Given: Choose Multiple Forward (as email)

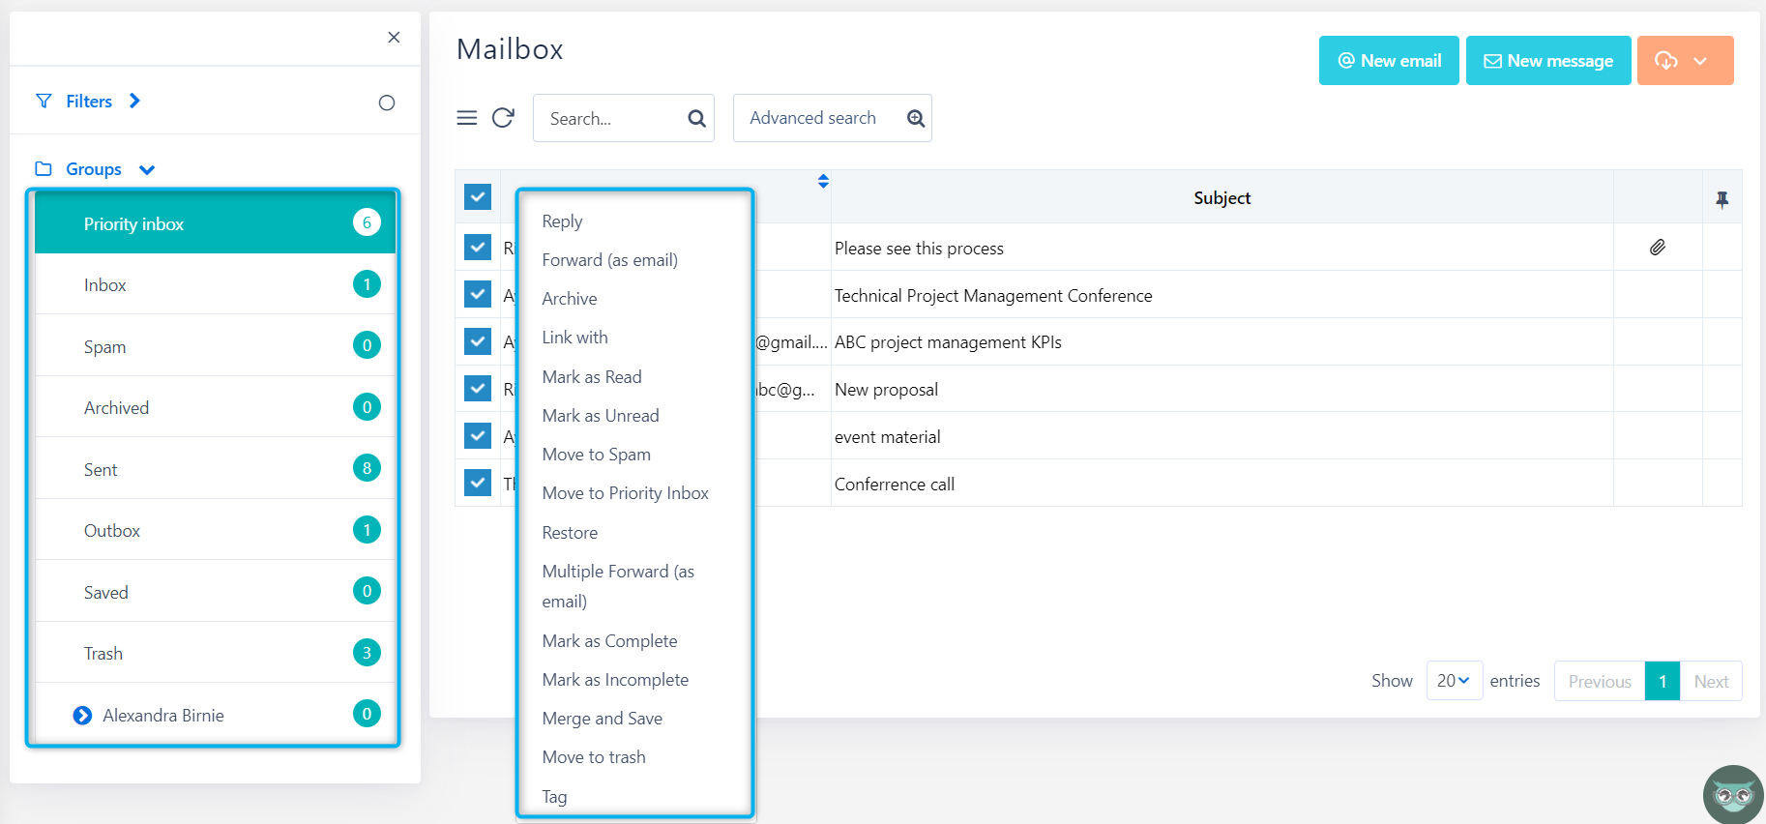Looking at the screenshot, I should pyautogui.click(x=618, y=586).
